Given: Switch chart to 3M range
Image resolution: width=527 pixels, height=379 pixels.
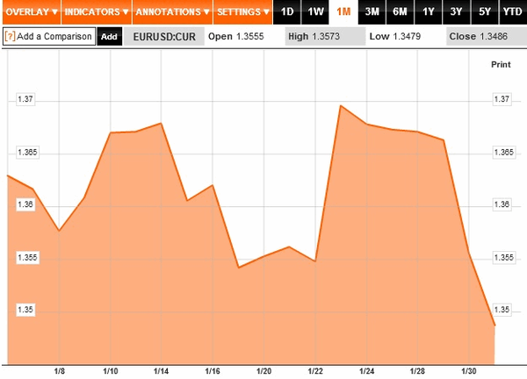Looking at the screenshot, I should coord(372,12).
